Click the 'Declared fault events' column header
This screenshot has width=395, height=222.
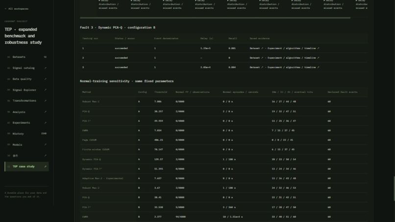pos(343,92)
